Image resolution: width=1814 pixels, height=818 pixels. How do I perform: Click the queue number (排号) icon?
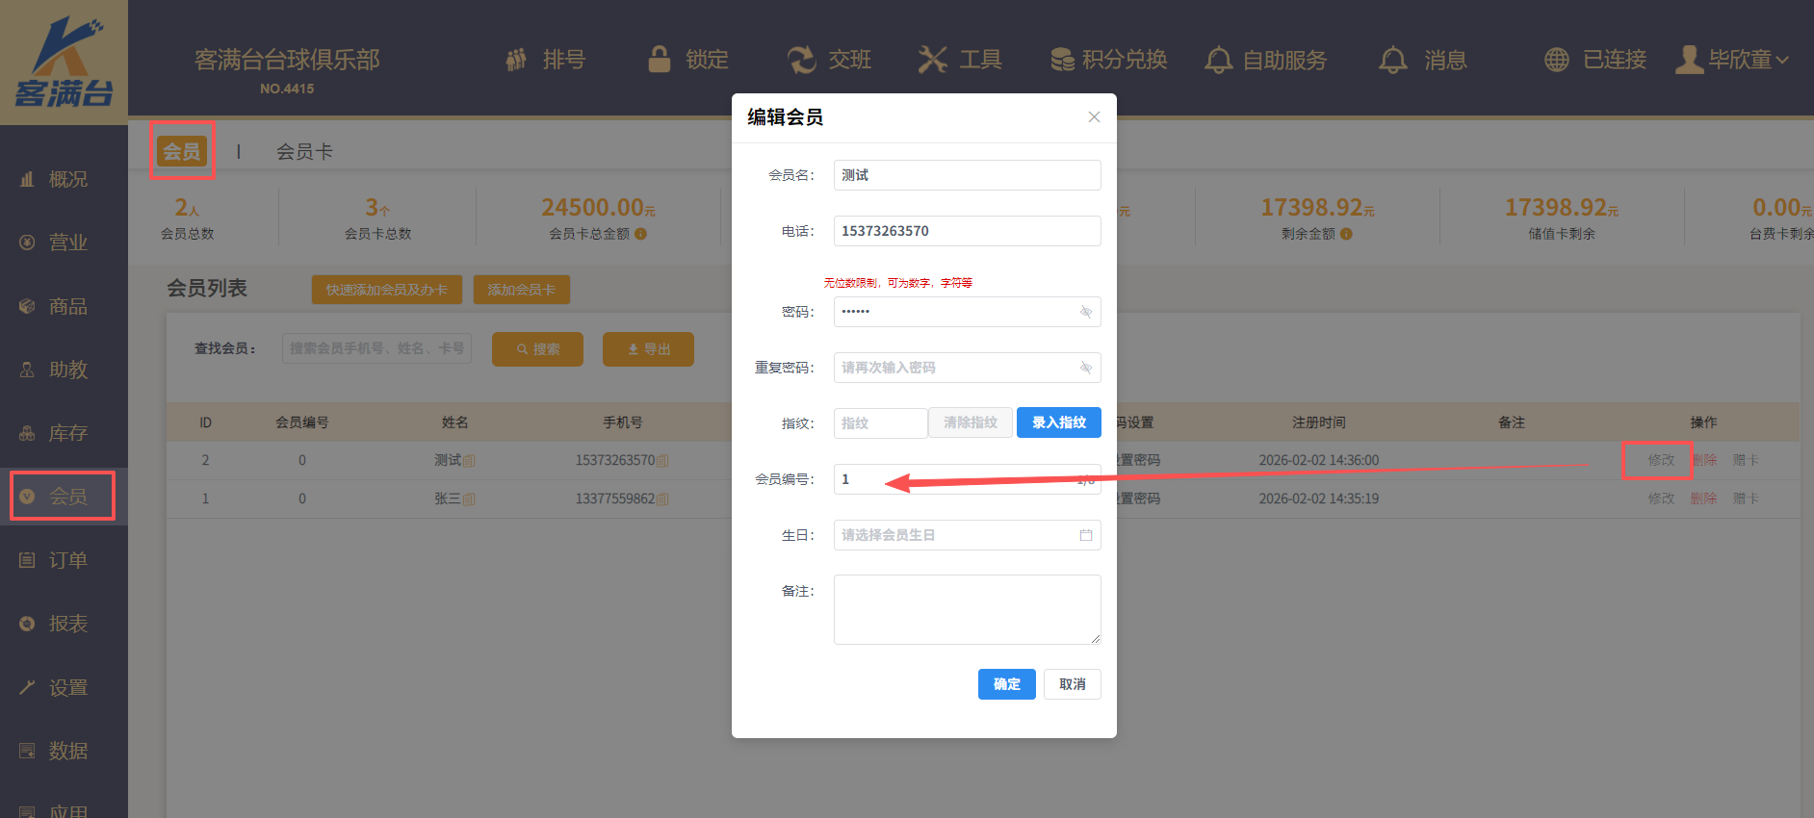click(x=517, y=60)
